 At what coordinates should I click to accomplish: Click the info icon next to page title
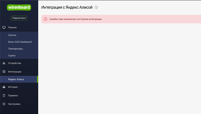[x=96, y=7]
